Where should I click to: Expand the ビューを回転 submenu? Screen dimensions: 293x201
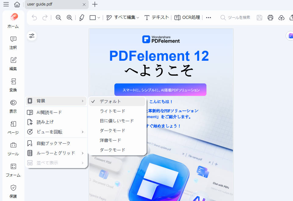click(56, 132)
